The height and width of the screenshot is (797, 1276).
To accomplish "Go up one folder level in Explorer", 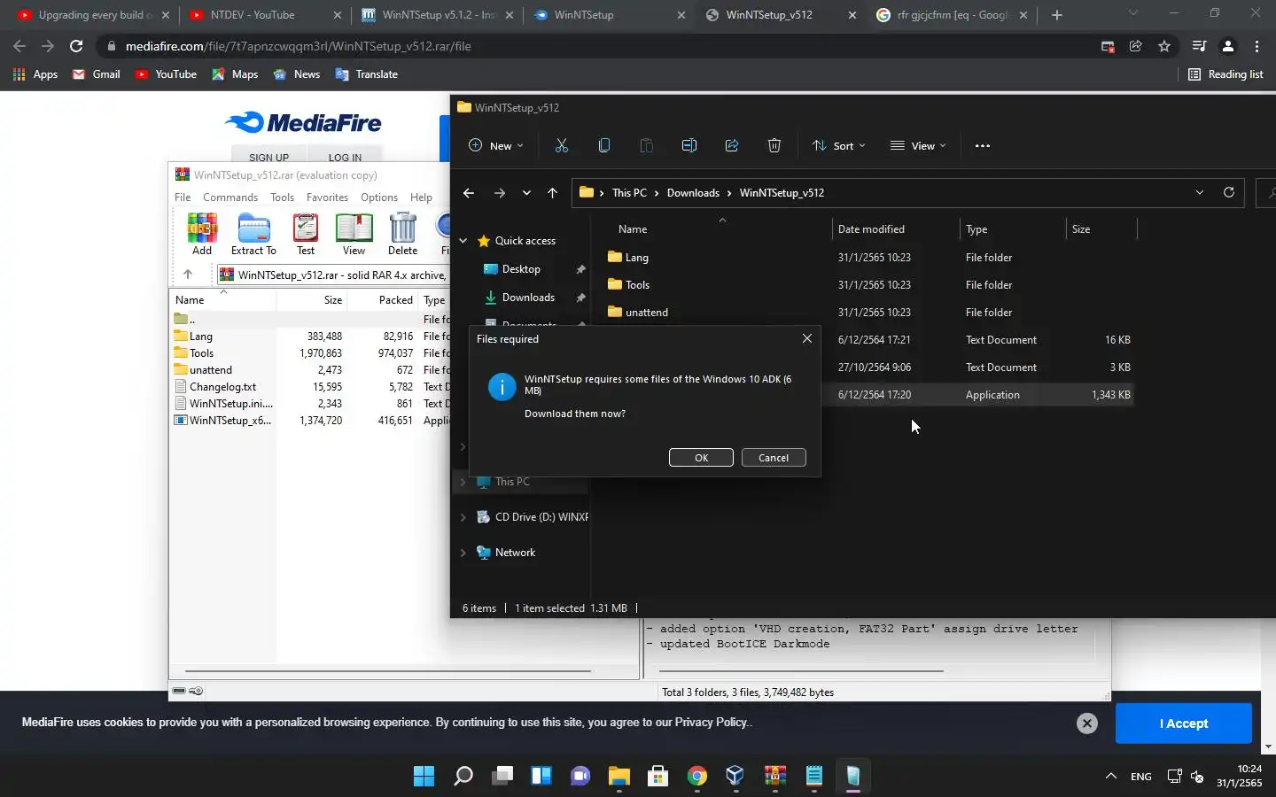I will [x=552, y=192].
